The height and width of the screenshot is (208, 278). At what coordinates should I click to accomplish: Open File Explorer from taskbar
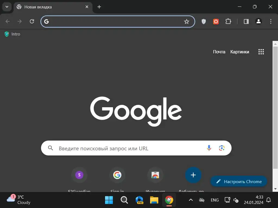[x=154, y=200]
